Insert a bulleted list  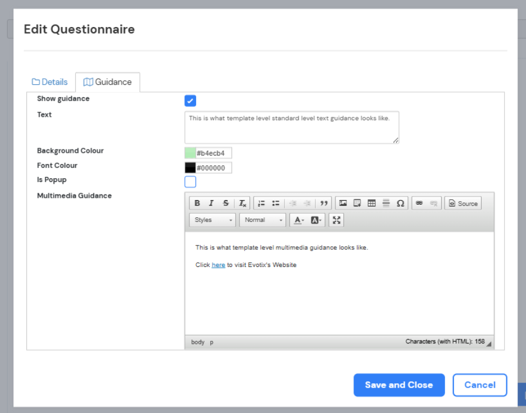[x=276, y=203]
